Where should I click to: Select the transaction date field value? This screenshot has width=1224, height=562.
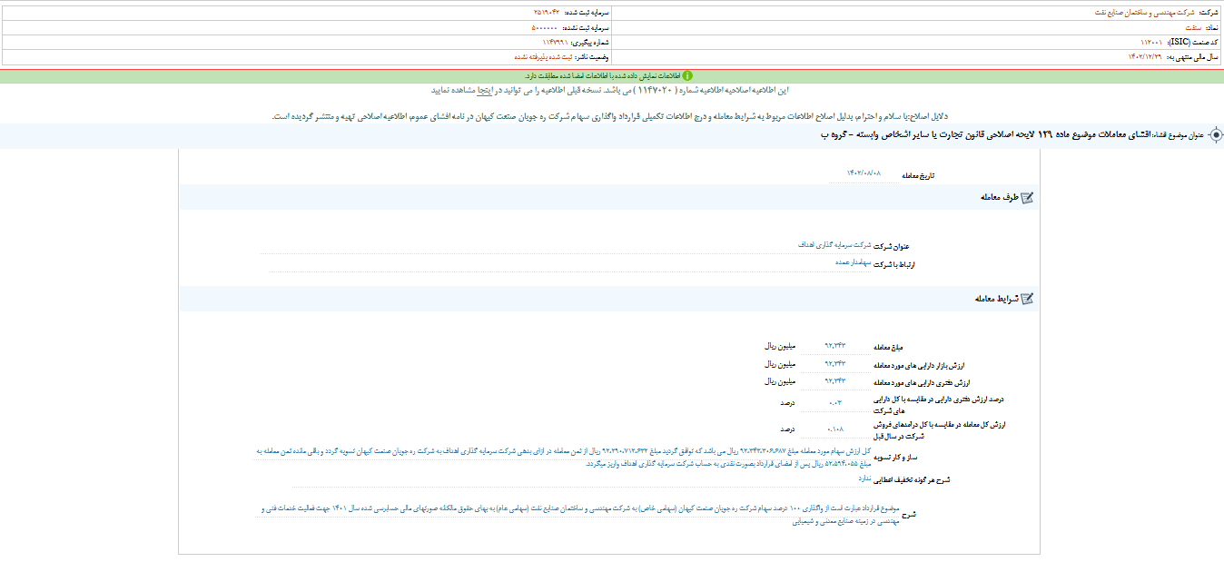pyautogui.click(x=864, y=173)
